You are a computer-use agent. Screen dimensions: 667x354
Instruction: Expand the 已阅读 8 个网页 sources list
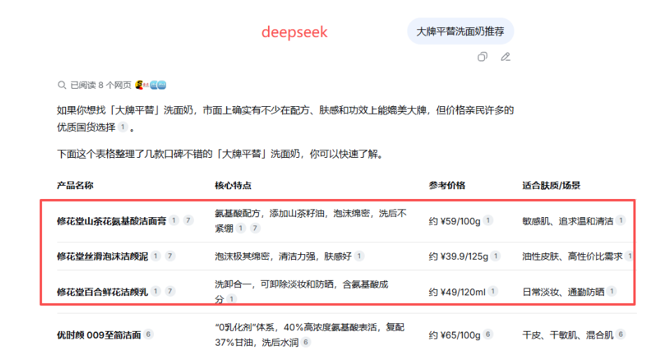(100, 85)
